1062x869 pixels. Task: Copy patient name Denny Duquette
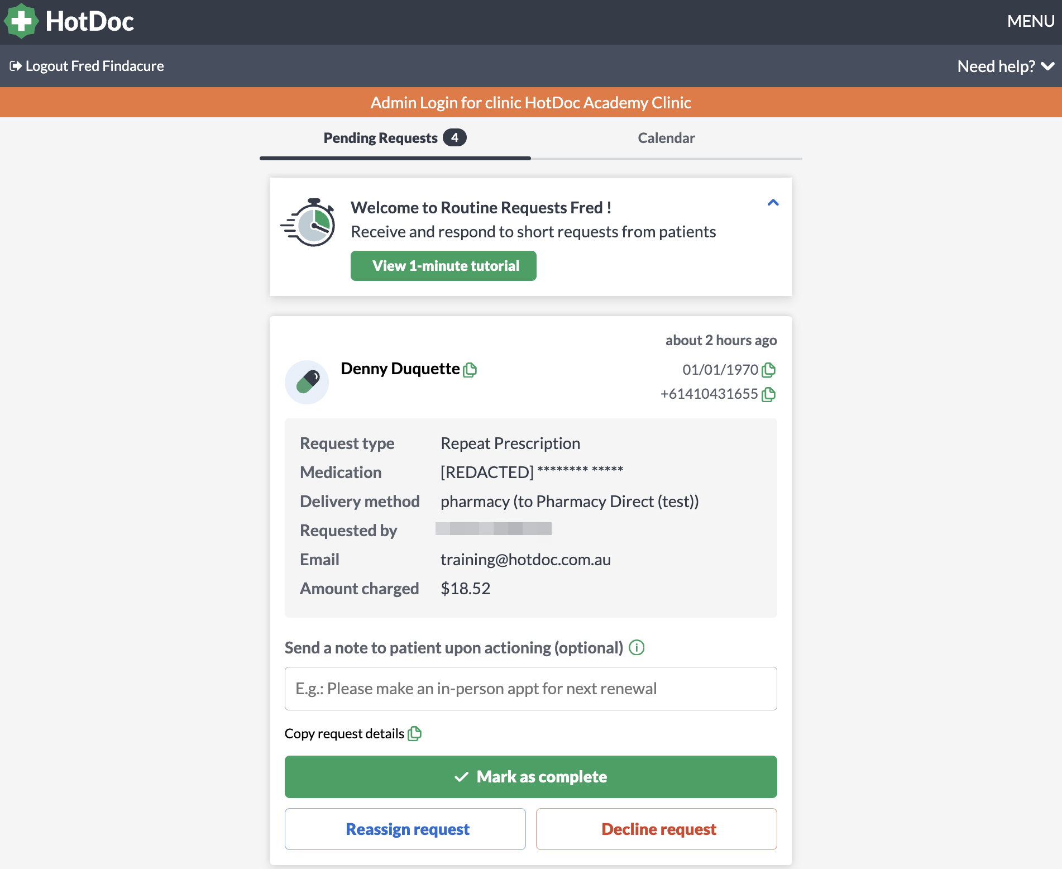[x=470, y=370]
